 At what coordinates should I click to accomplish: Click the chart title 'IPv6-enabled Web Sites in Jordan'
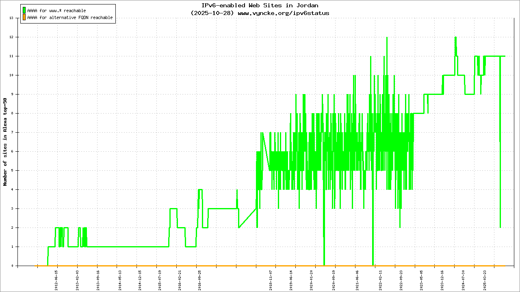[260, 6]
